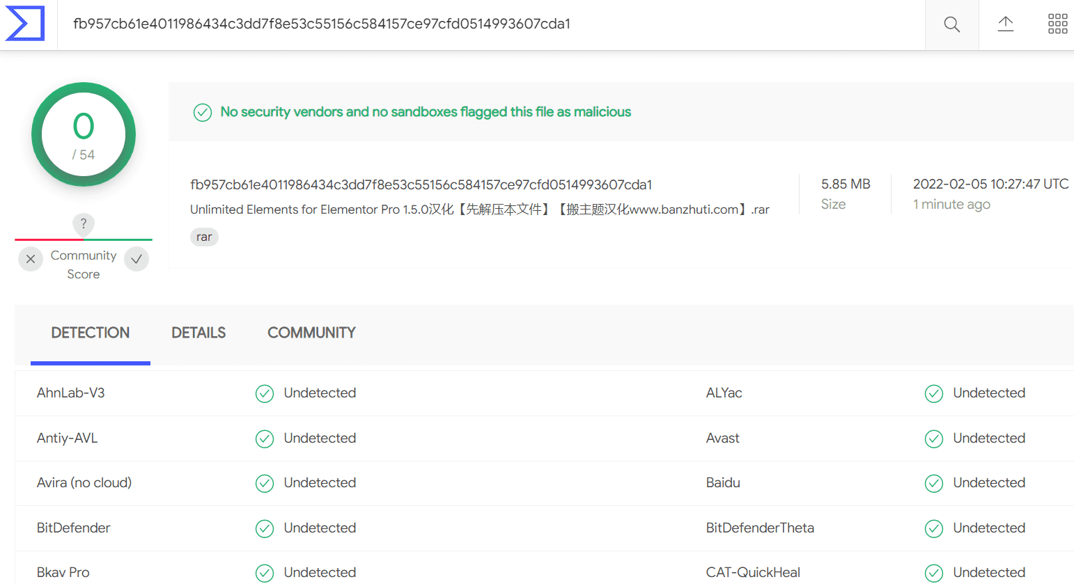Vote harmless with the check community button
This screenshot has height=584, width=1074.
(137, 259)
